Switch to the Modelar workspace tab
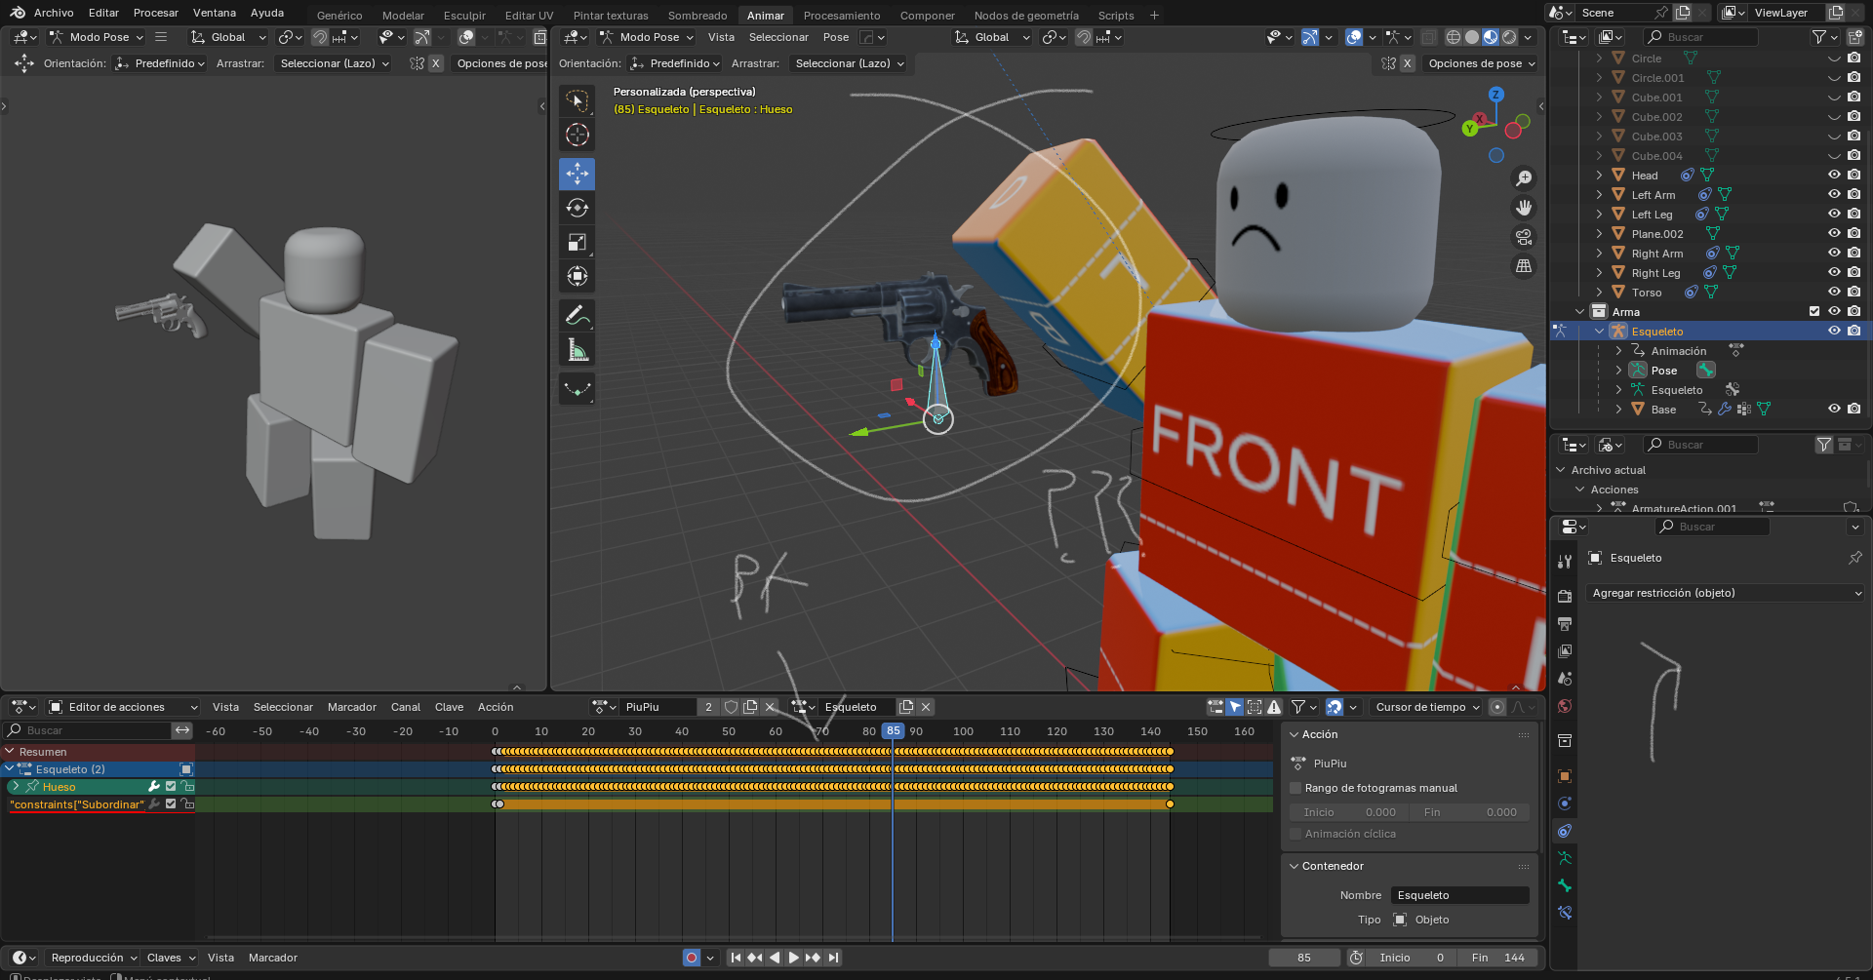1873x980 pixels. pos(403,16)
